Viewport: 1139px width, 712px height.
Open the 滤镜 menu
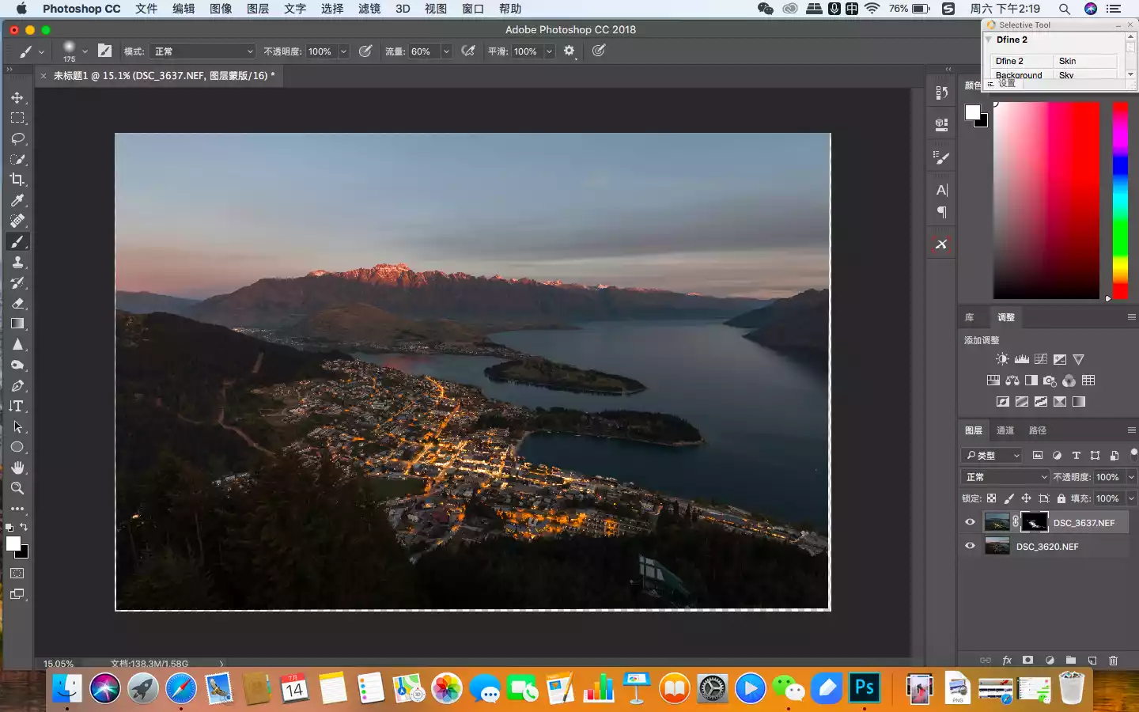pyautogui.click(x=369, y=9)
